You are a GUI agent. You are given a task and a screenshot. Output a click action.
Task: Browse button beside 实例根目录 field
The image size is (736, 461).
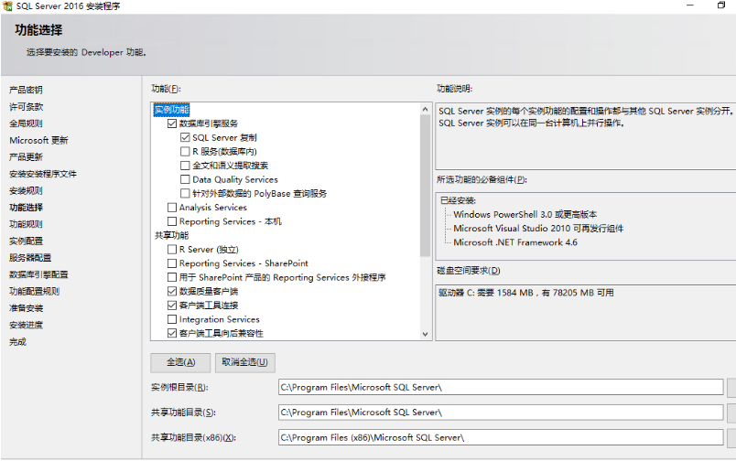point(731,388)
